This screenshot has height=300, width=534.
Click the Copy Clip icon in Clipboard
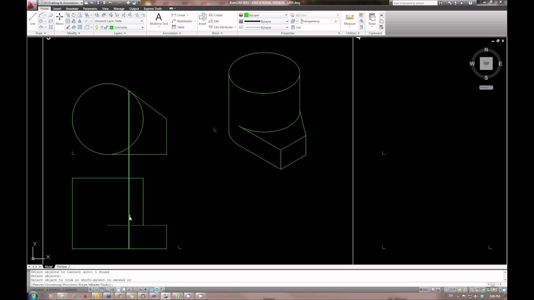381,21
